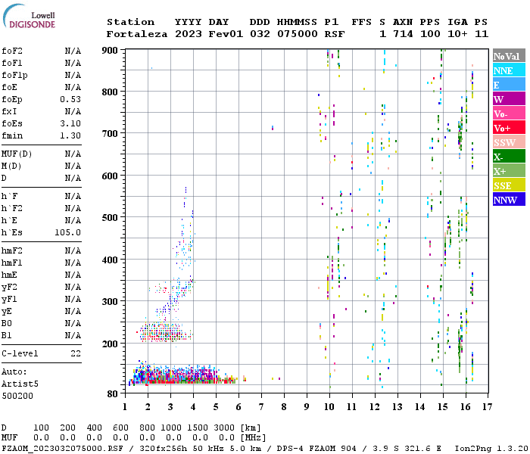Viewport: 530px width, 454px height.
Task: Select the Vo+ red legend swatch
Action: click(509, 128)
